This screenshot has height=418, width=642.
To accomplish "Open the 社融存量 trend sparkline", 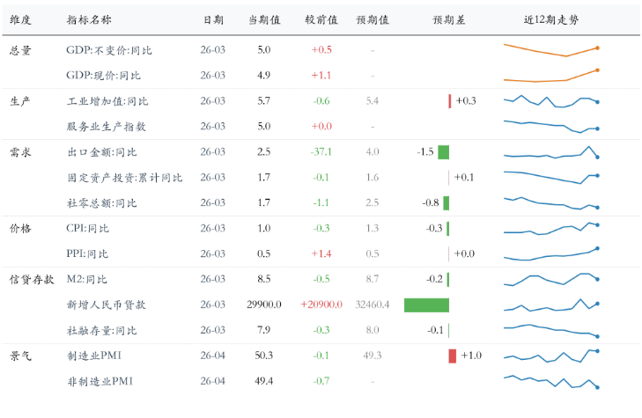I will (x=551, y=331).
